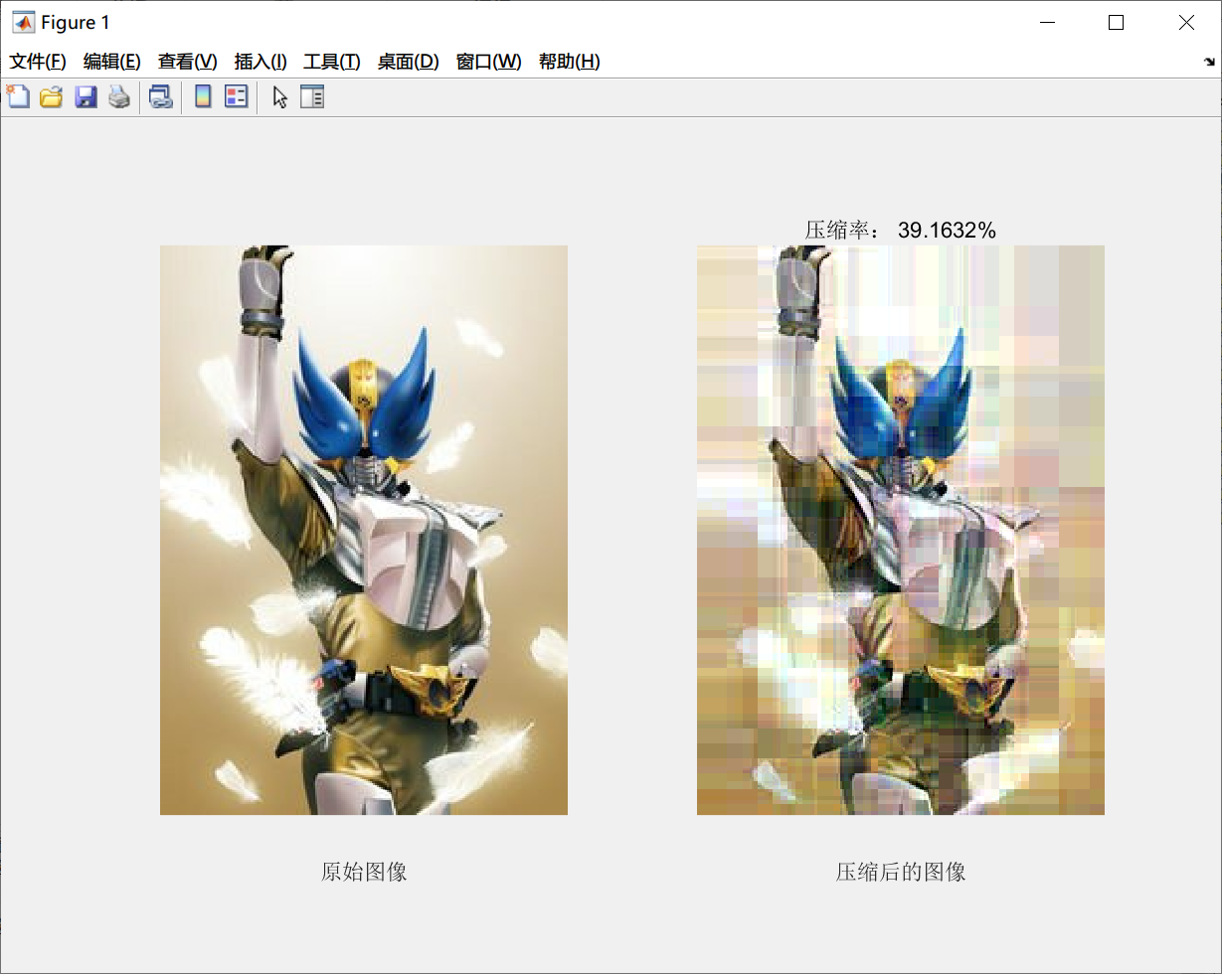Open the Property Inspector toolbar icon
1222x974 pixels.
[x=312, y=96]
